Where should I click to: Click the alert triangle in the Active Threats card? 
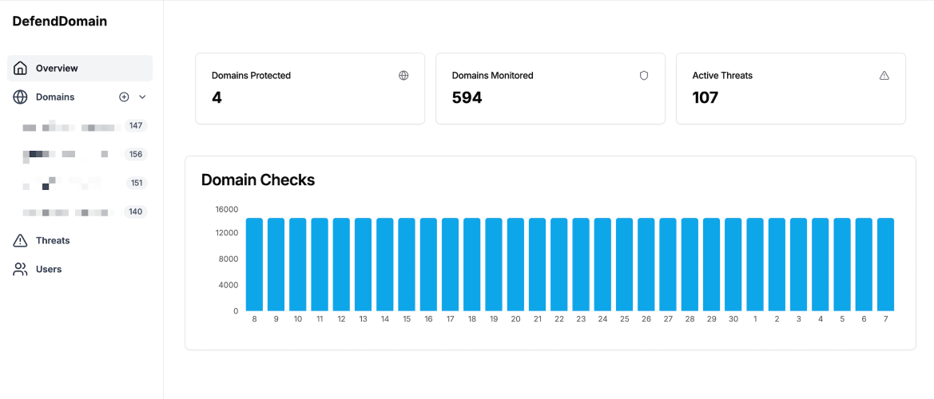pos(884,76)
